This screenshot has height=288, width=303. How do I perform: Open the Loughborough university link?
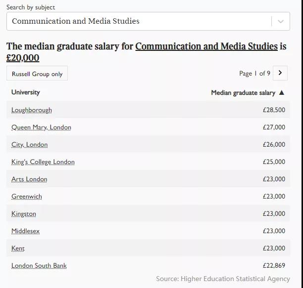tap(32, 110)
